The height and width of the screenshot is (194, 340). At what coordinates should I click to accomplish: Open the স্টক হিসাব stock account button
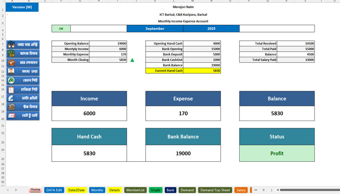(x=23, y=107)
